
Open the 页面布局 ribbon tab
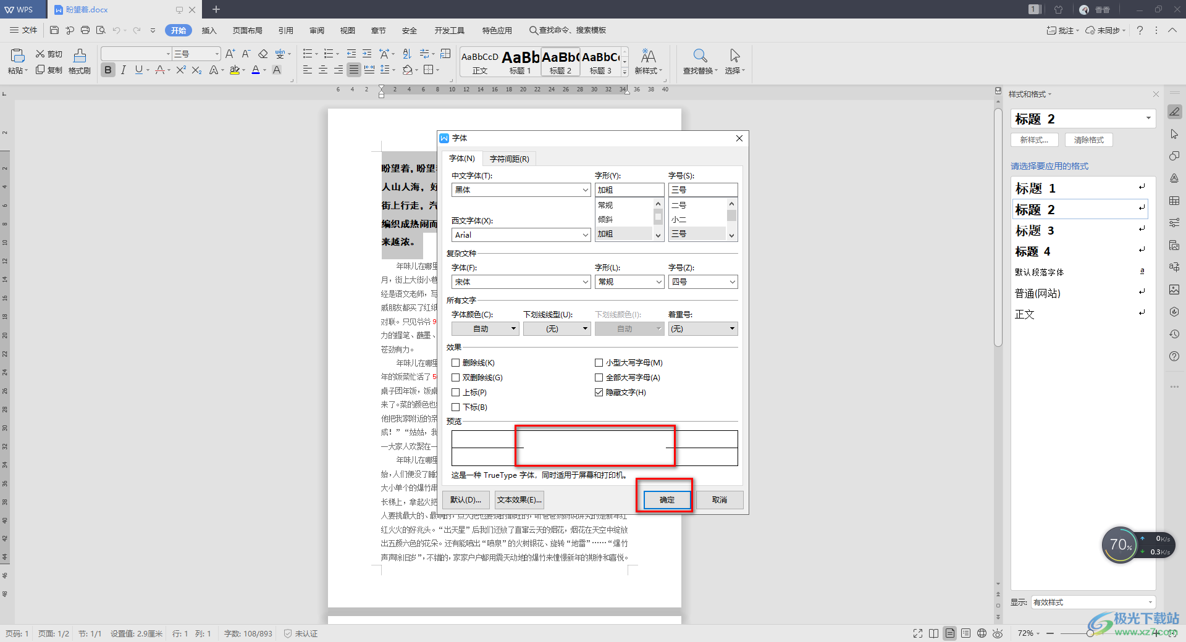click(247, 30)
